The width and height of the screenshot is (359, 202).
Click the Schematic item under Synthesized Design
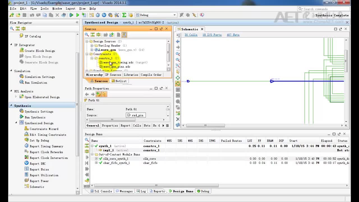click(37, 187)
